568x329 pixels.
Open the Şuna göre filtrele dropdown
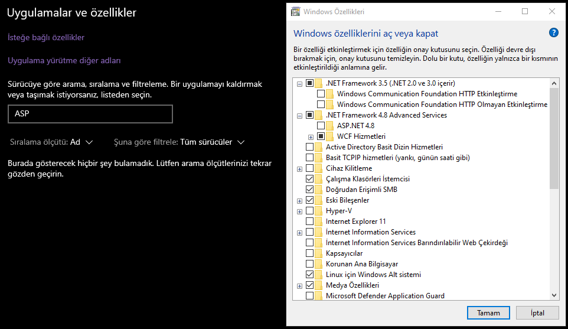pos(179,142)
